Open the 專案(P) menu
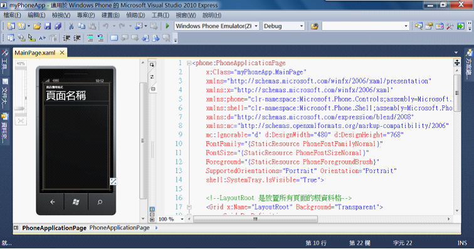Image resolution: width=474 pixels, height=249 pixels. pyautogui.click(x=86, y=15)
